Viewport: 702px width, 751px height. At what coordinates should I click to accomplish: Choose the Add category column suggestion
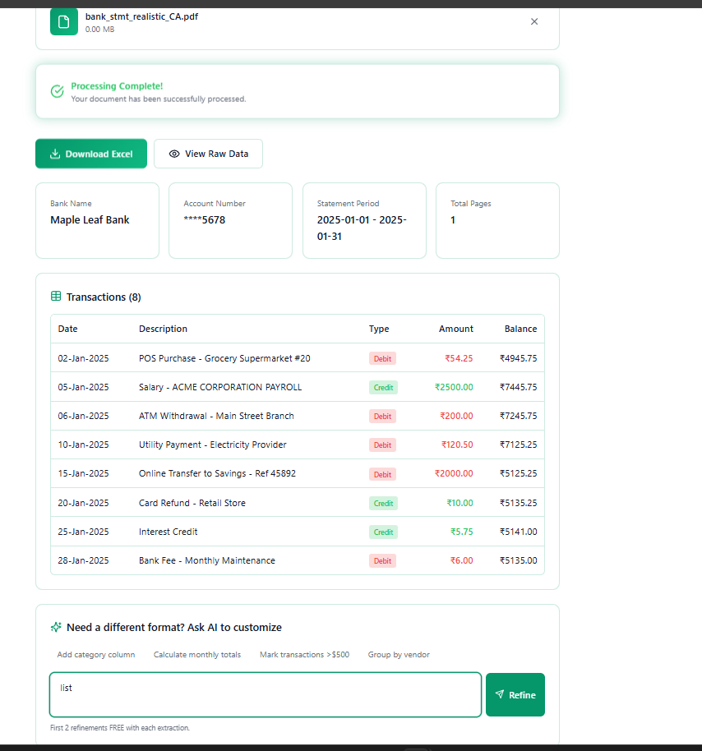[x=95, y=654]
